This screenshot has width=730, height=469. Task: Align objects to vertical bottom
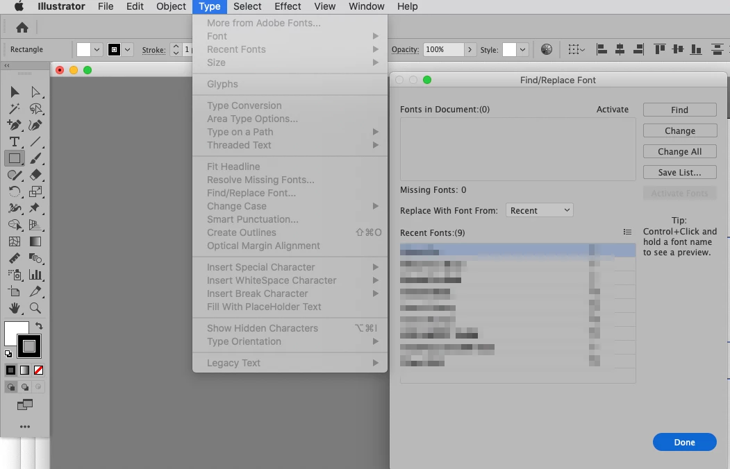click(696, 49)
